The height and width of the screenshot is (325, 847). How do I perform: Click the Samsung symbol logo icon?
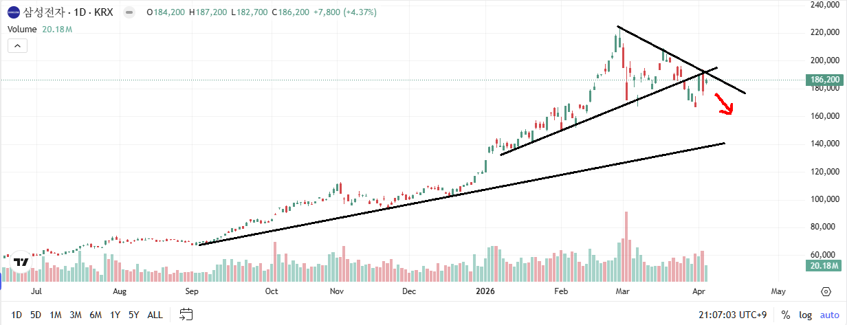[x=14, y=12]
